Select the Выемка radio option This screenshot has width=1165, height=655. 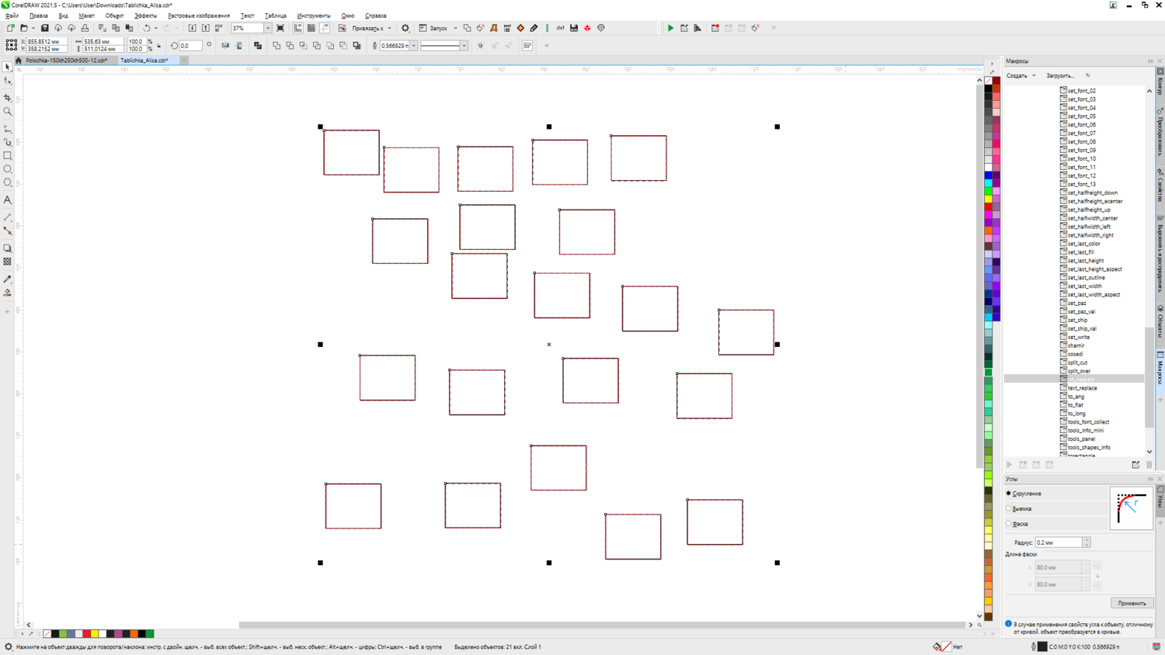1009,509
